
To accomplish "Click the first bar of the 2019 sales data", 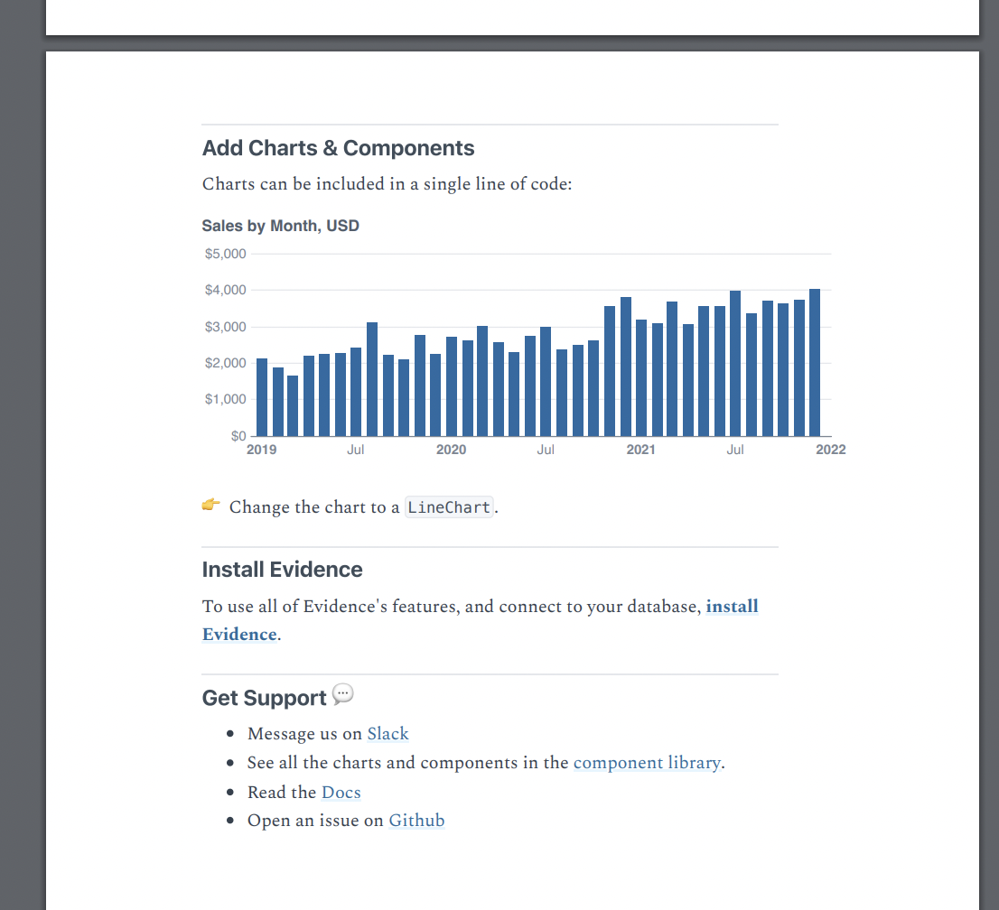I will pos(261,397).
